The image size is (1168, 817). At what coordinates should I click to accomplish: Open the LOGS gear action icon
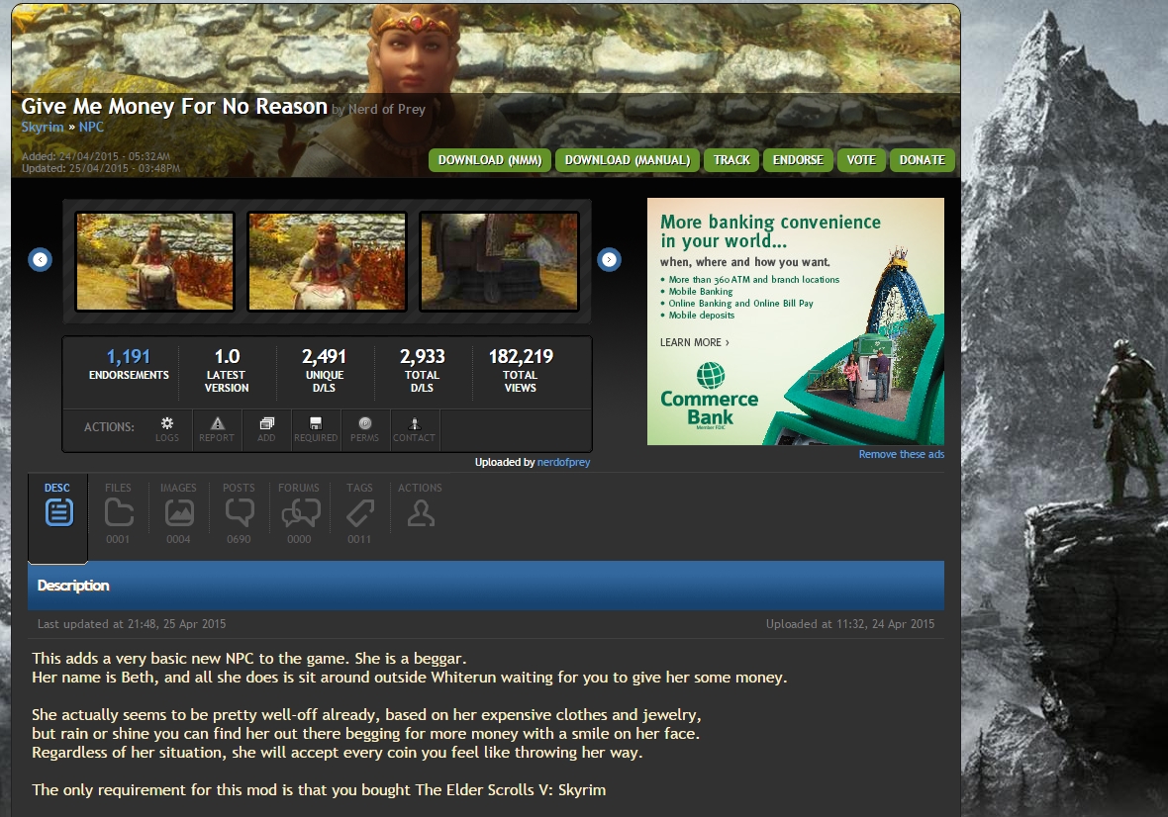click(167, 429)
